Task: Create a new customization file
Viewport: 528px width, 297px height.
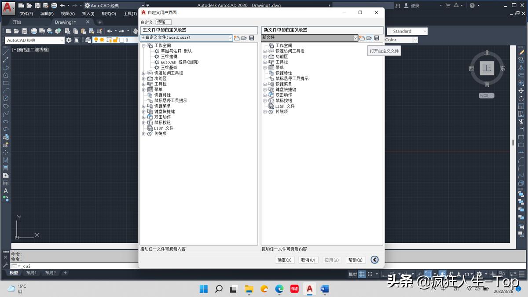Action: pos(236,38)
